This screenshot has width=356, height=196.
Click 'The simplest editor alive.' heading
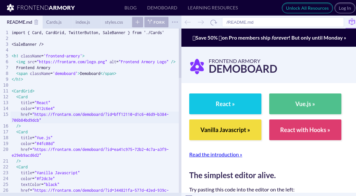[x=232, y=175]
